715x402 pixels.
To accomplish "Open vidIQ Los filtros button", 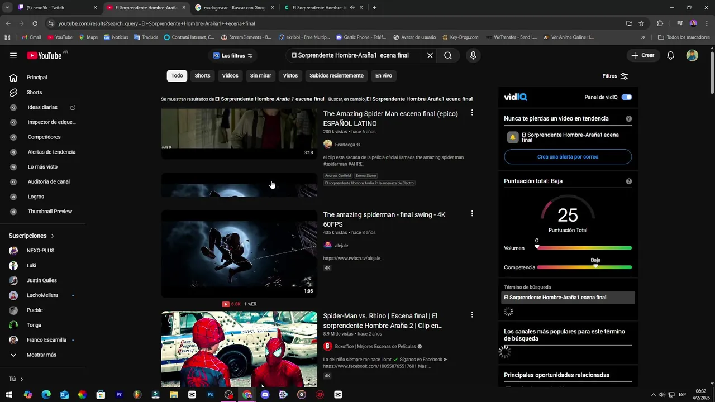I will coord(233,55).
